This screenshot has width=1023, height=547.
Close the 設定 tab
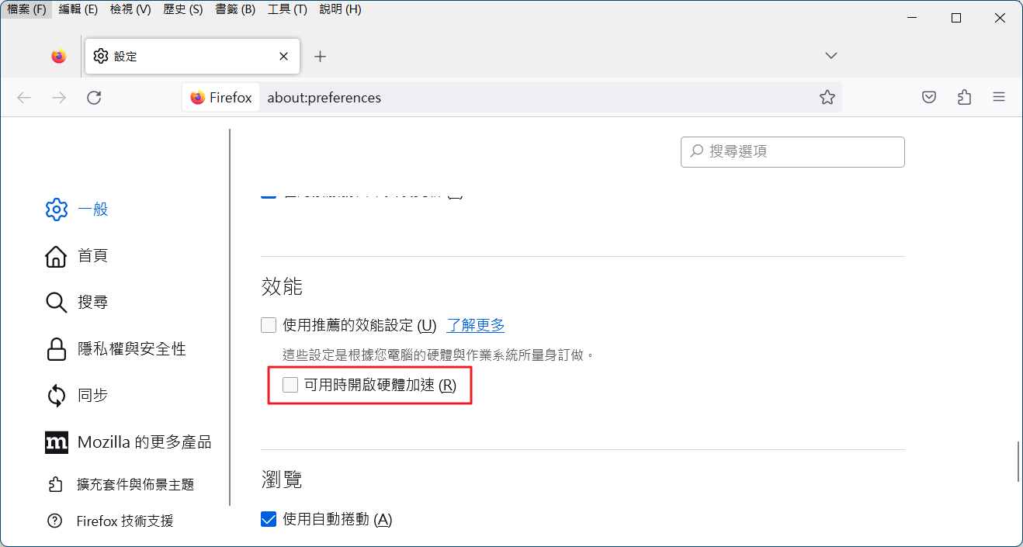[x=283, y=57]
